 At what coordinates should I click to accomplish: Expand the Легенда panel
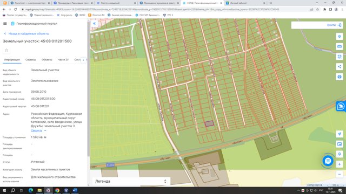[131, 181]
